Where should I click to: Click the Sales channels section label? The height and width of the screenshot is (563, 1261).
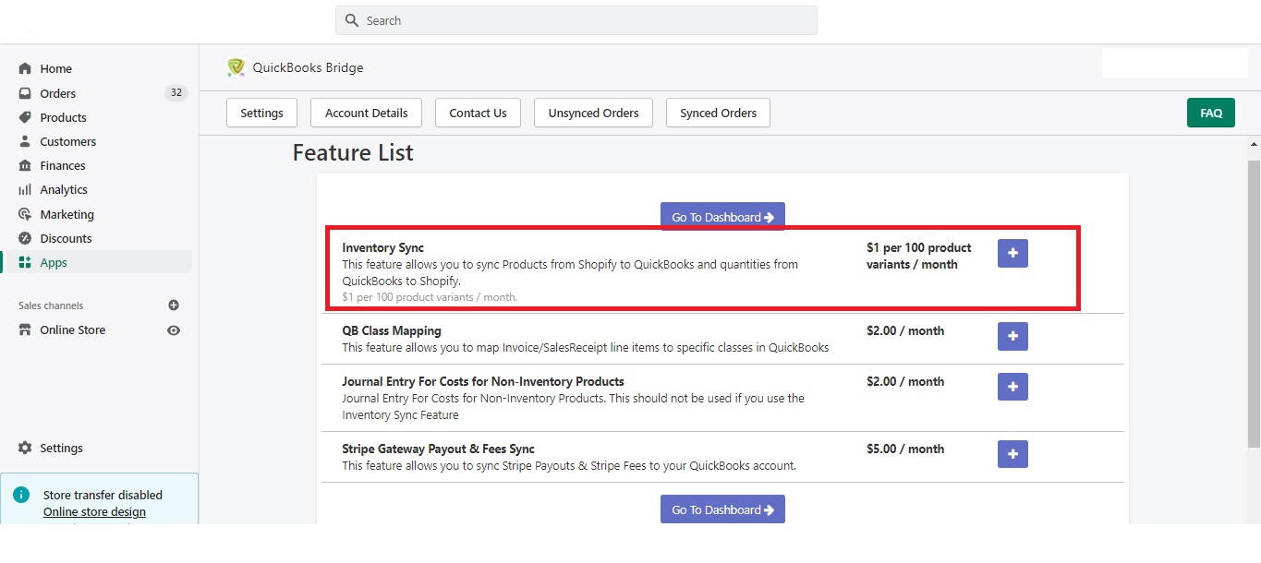(x=51, y=305)
